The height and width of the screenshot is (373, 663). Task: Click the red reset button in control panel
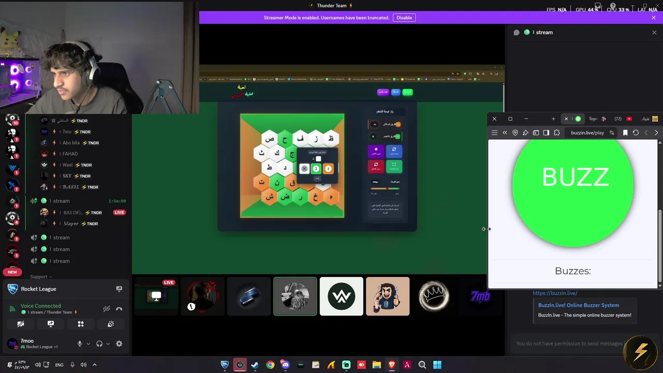click(376, 166)
